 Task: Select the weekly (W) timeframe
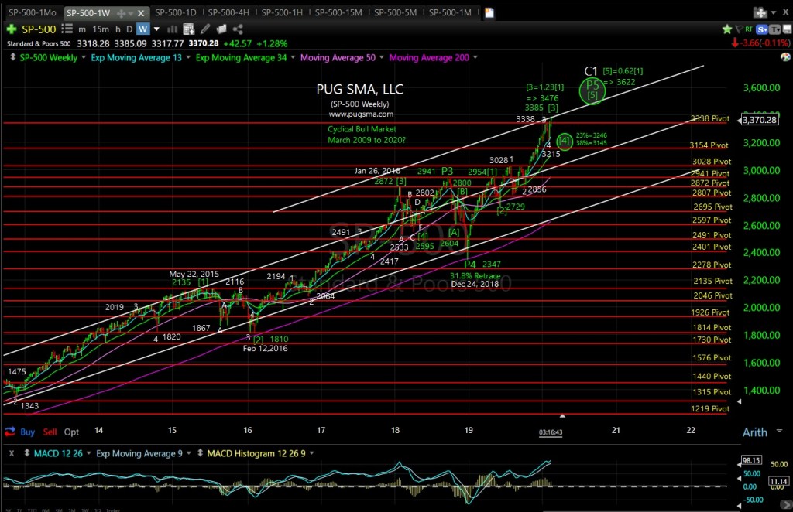pos(143,29)
